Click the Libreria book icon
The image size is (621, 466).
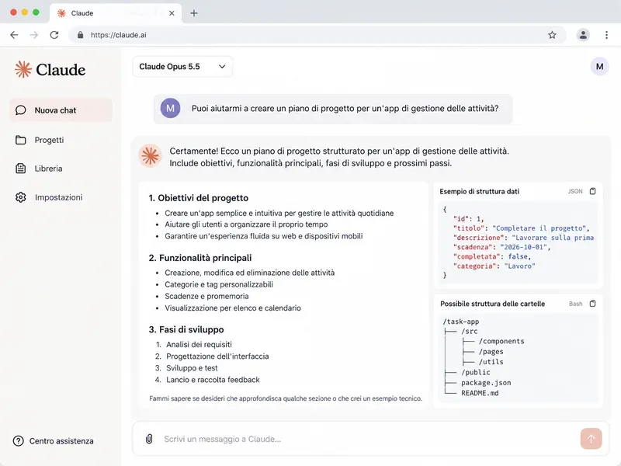click(21, 169)
